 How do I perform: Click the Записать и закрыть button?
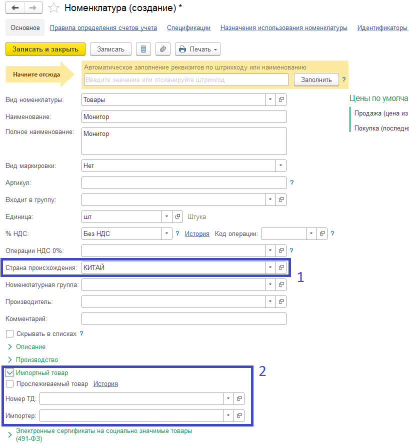pos(45,49)
